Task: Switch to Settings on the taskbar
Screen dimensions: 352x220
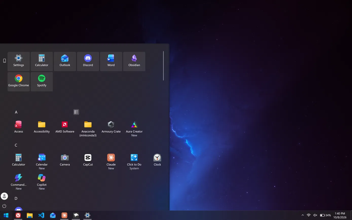Action: point(87,215)
